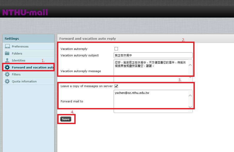This screenshot has width=234, height=152.
Task: Click the gear icon beside Forward and vacation
Action: pyautogui.click(x=7, y=67)
